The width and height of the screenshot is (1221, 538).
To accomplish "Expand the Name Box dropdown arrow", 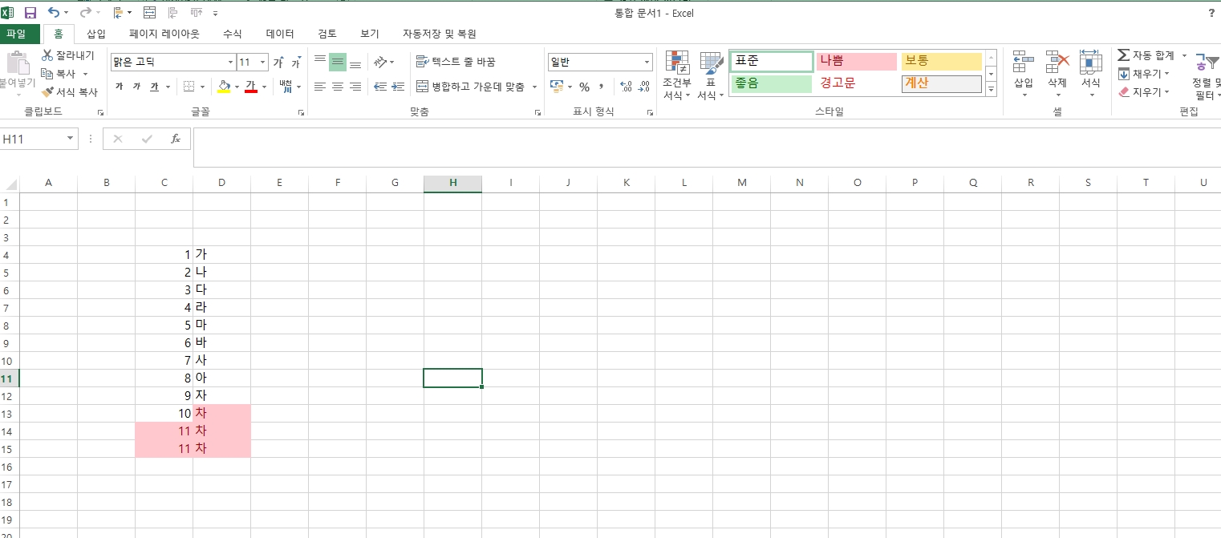I will tap(71, 139).
